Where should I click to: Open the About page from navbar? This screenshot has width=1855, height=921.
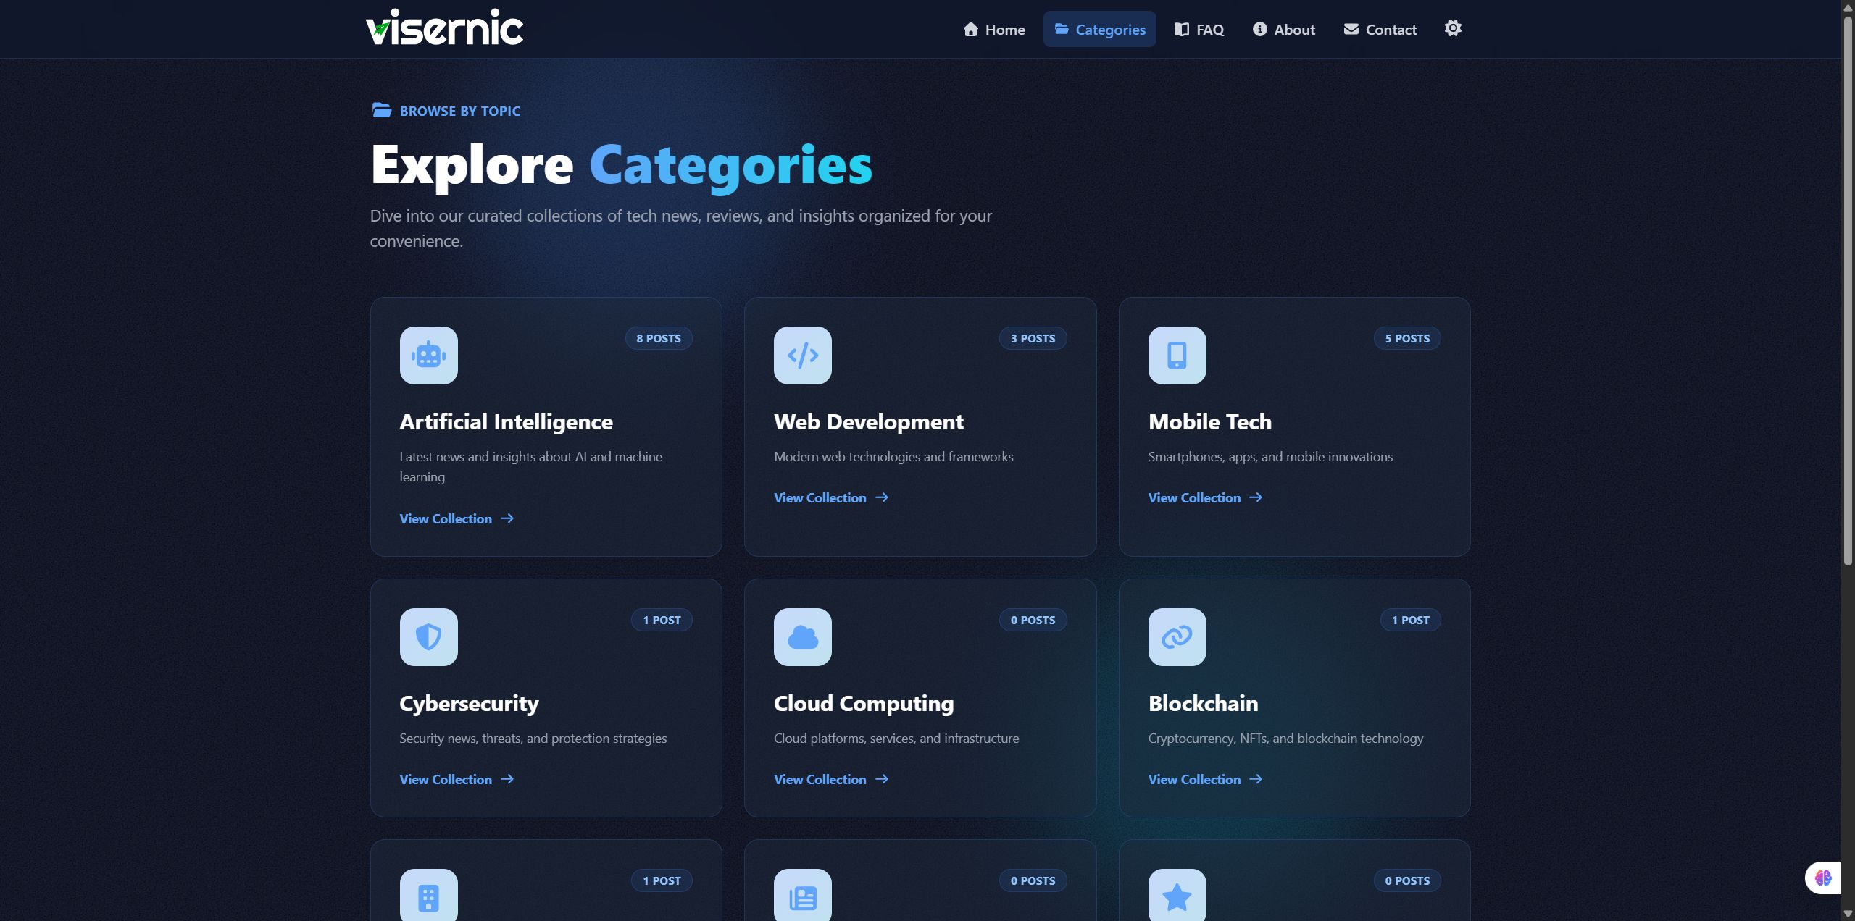click(1283, 30)
